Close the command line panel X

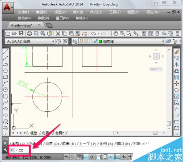coord(5,143)
